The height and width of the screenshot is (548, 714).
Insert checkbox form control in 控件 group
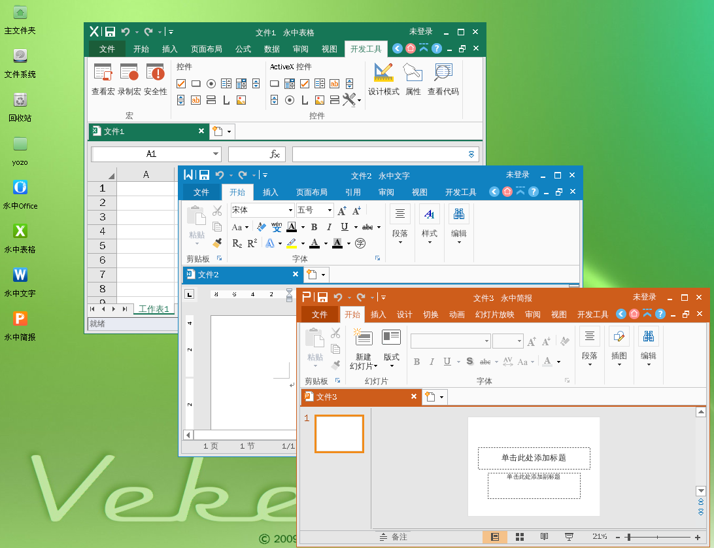tap(180, 83)
